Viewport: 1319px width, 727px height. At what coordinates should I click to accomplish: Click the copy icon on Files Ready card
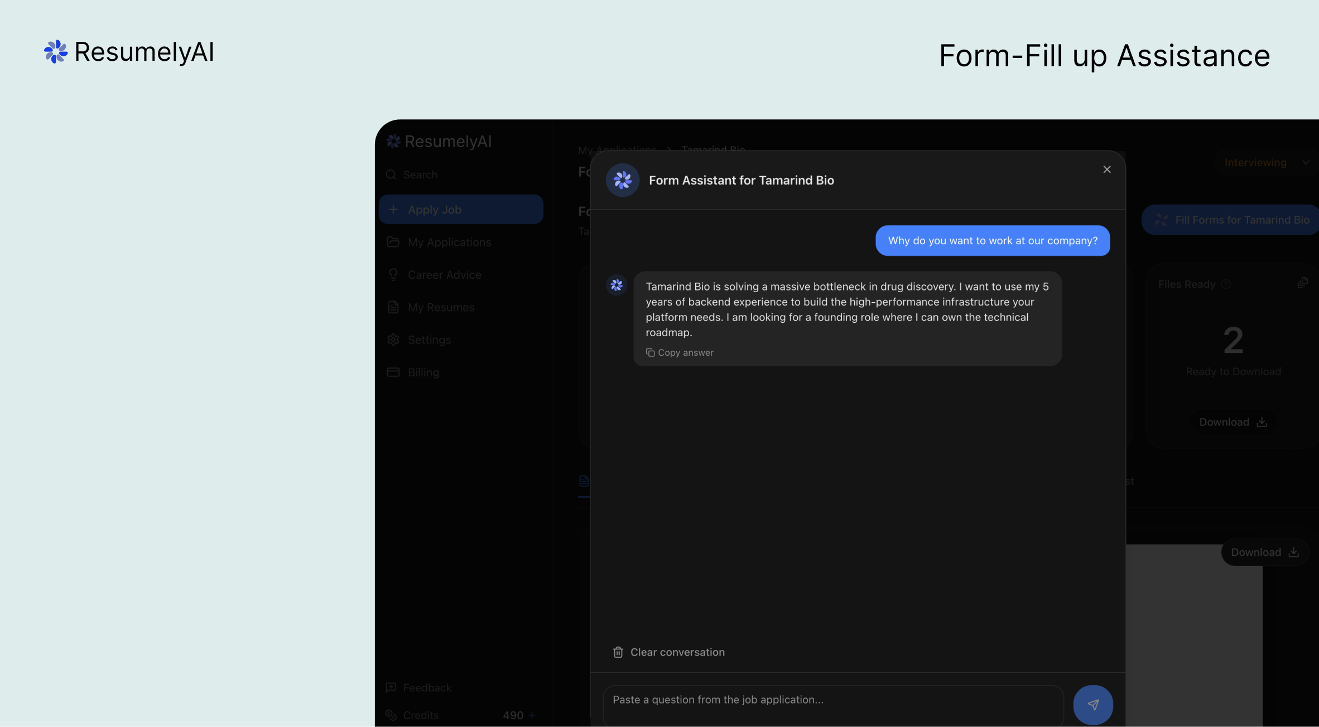1302,283
